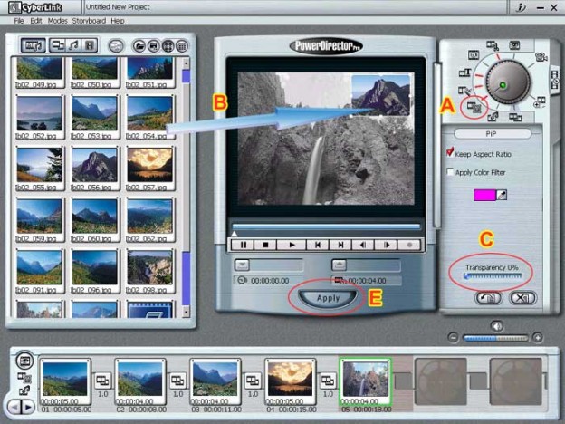Click the magenta color filter swatch
The height and width of the screenshot is (424, 565).
pos(484,195)
